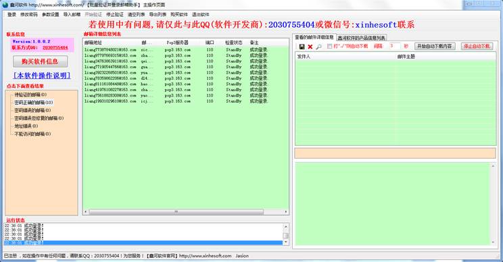The height and width of the screenshot is (262, 503).
Task: Click the 开始自动下载内容 button
Action: pyautogui.click(x=434, y=46)
